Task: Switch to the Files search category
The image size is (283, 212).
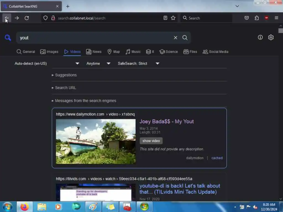Action: click(190, 52)
